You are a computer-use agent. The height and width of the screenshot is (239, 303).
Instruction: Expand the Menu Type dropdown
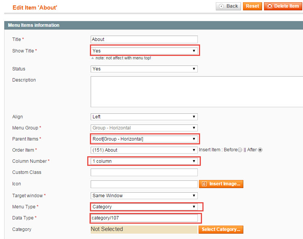[144, 207]
